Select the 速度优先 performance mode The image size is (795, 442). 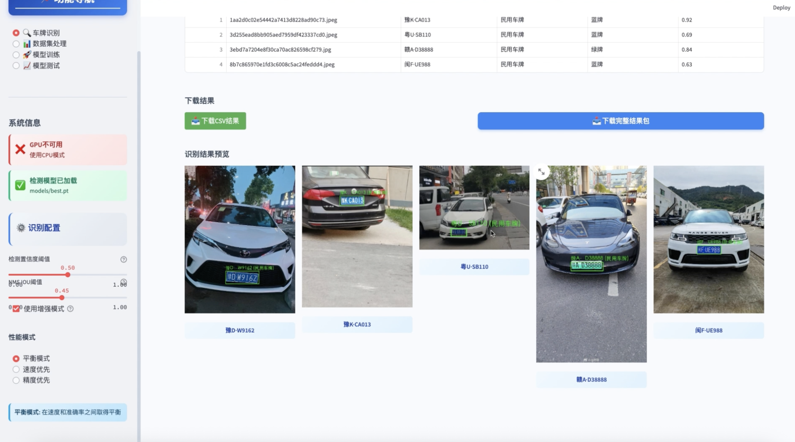tap(16, 369)
